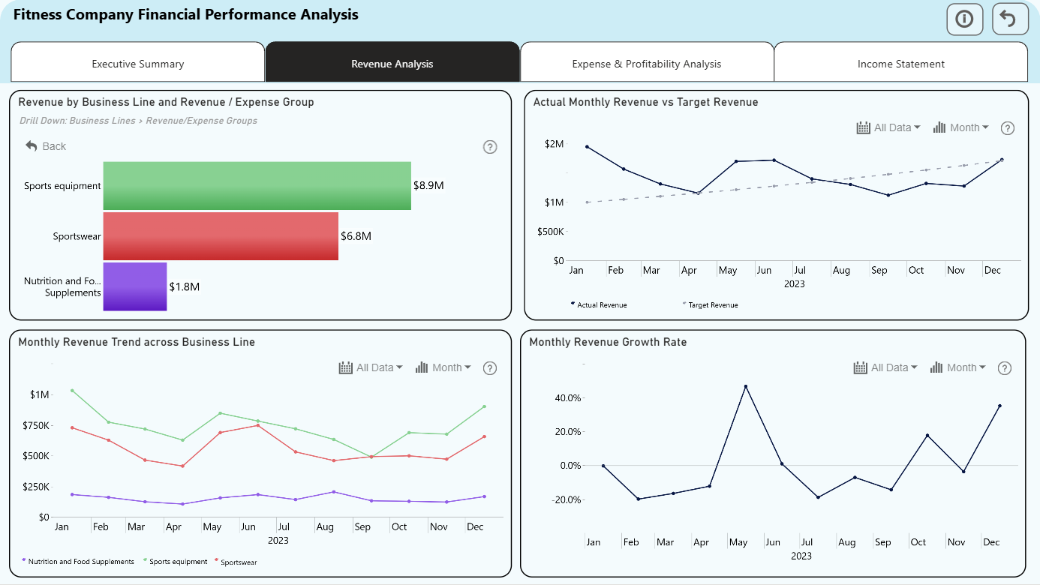1040x585 pixels.
Task: Select the red Sportswear bar
Action: coord(221,236)
